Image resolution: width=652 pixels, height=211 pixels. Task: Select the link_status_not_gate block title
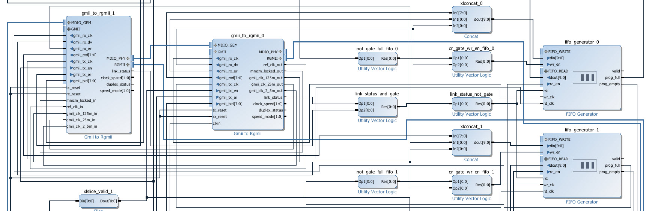(471, 94)
